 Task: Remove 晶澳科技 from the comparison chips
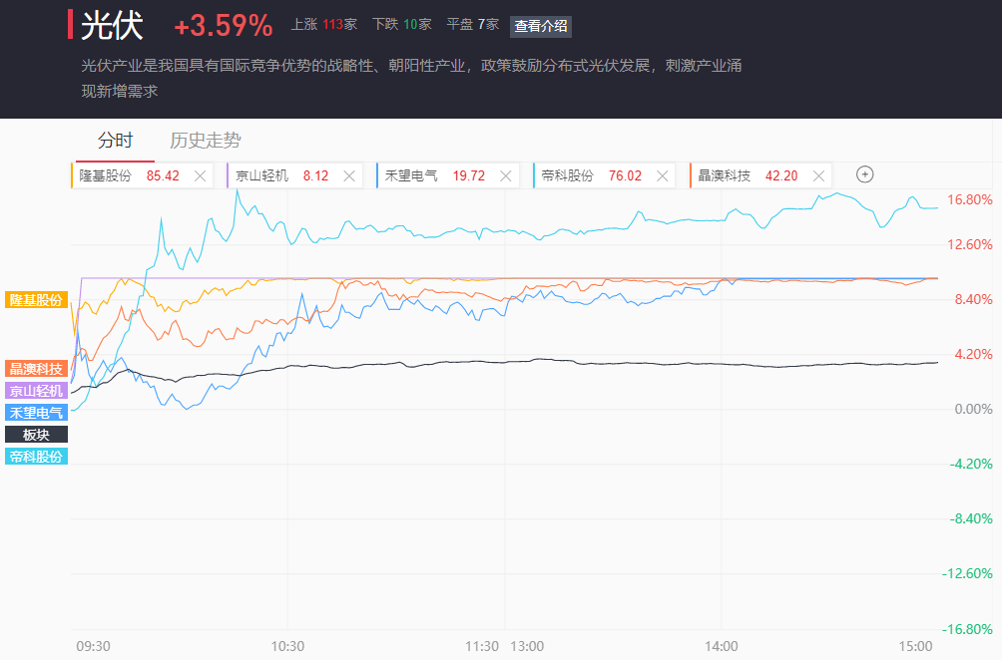[818, 176]
